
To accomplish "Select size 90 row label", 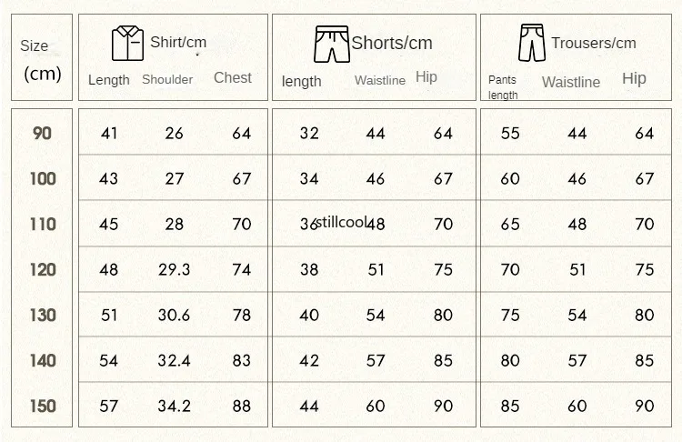I will (42, 133).
